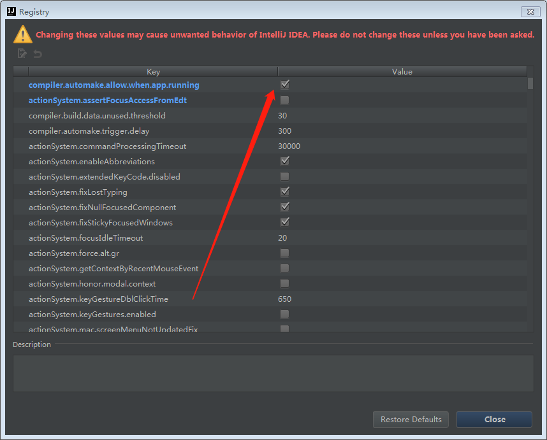Click value 30000 for commandProcessingTimeout
Viewport: 547px width, 440px height.
(x=289, y=146)
